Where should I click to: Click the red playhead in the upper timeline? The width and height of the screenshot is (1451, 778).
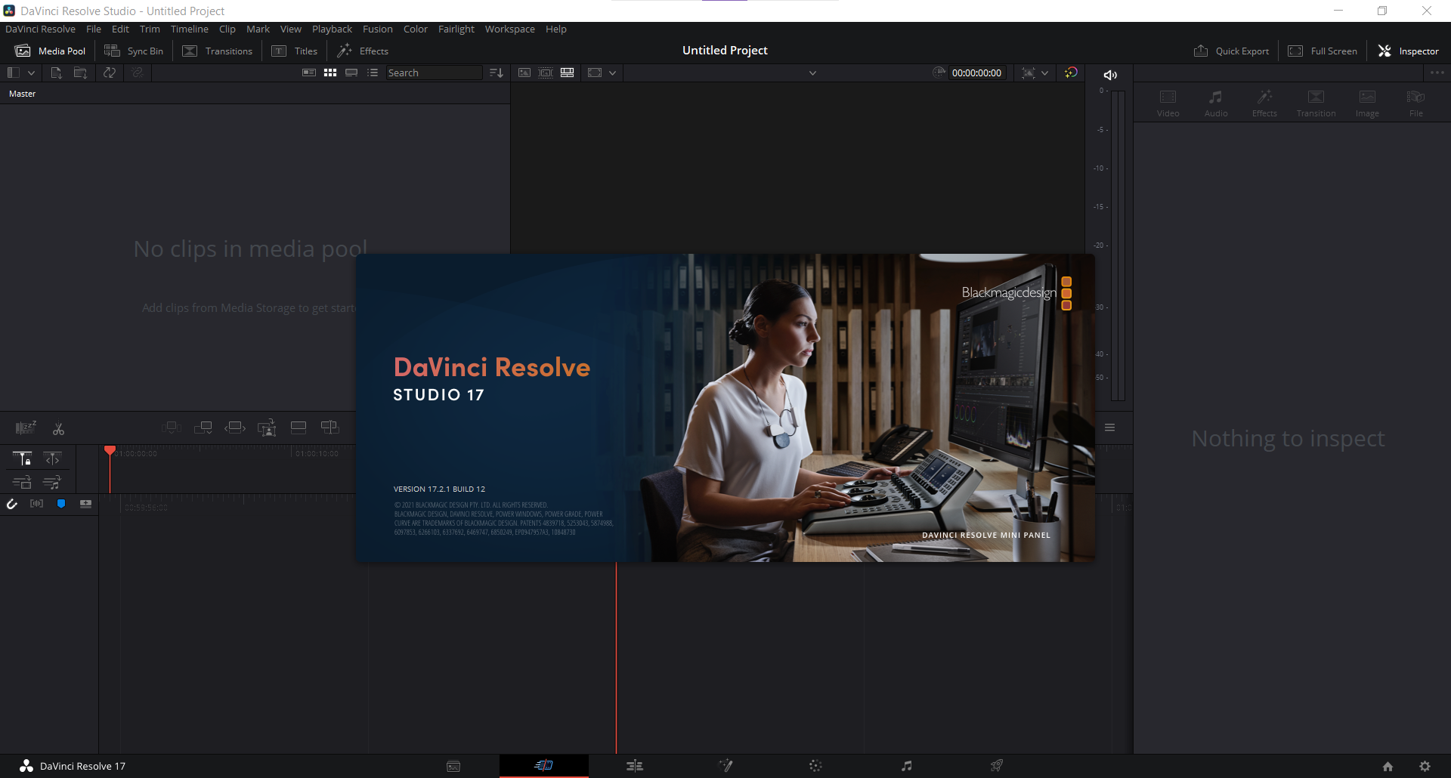[110, 451]
